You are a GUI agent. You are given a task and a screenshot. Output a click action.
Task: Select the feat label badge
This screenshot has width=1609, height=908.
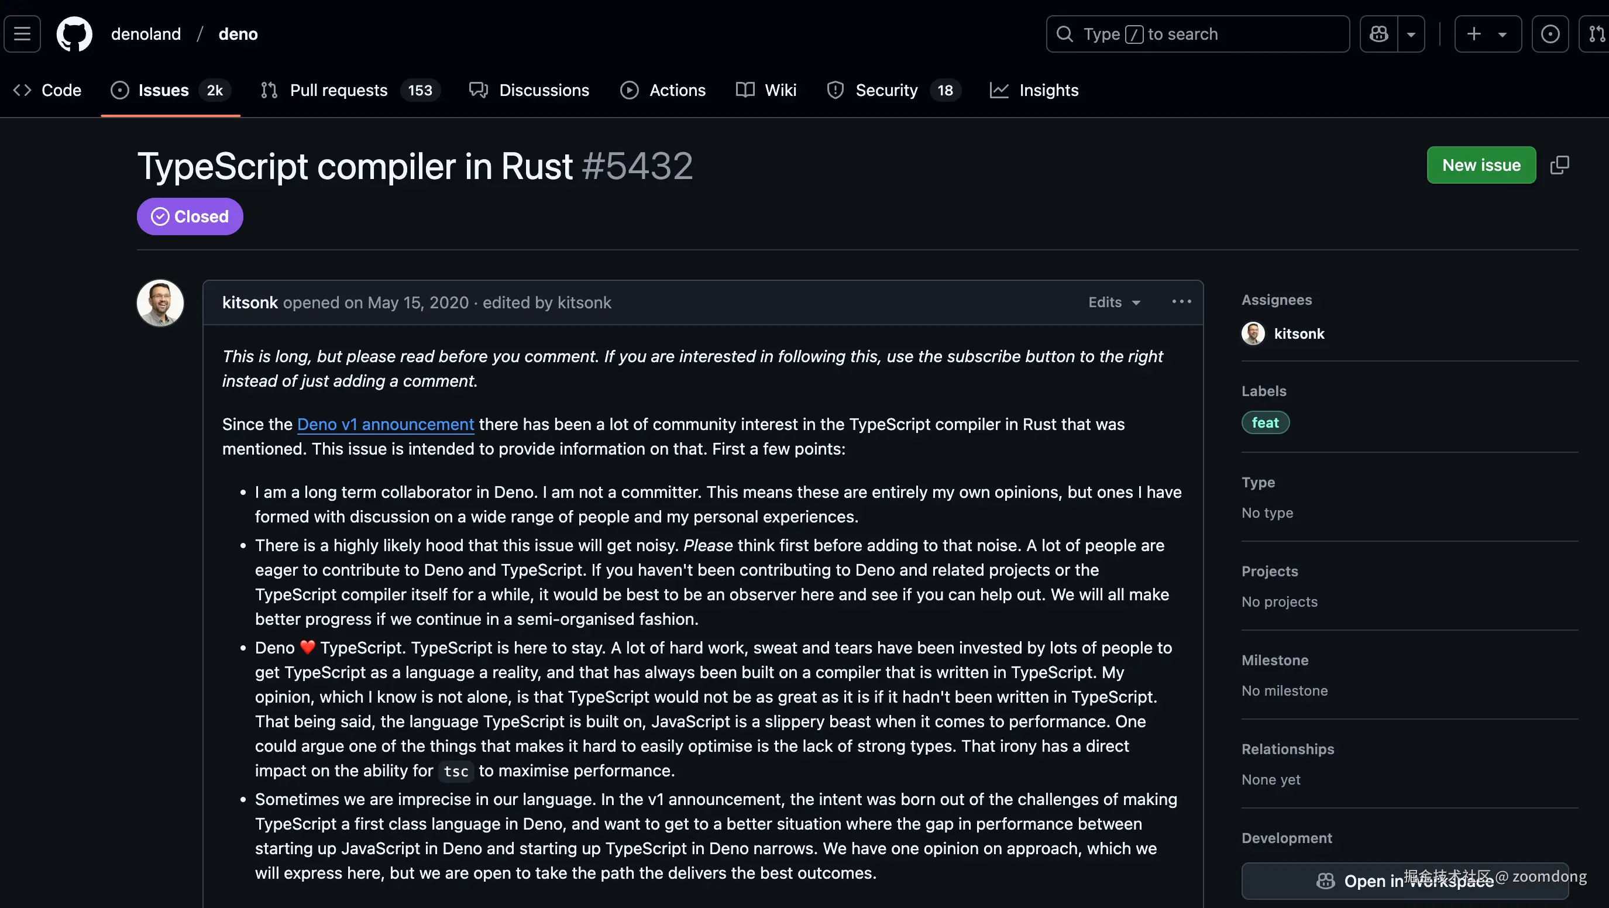pos(1265,423)
